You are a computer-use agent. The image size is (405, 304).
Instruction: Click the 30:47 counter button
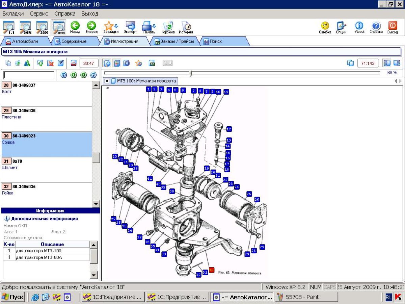point(89,63)
